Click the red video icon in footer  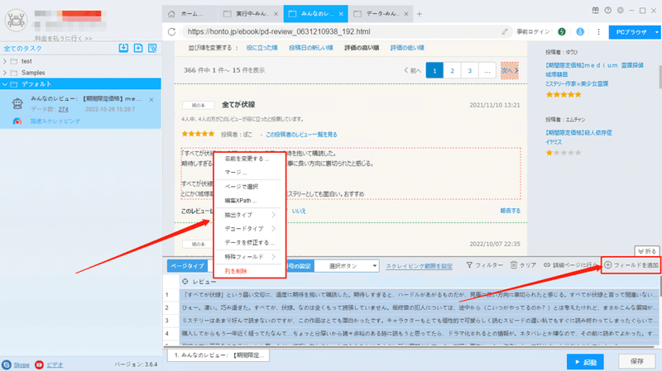(x=39, y=364)
